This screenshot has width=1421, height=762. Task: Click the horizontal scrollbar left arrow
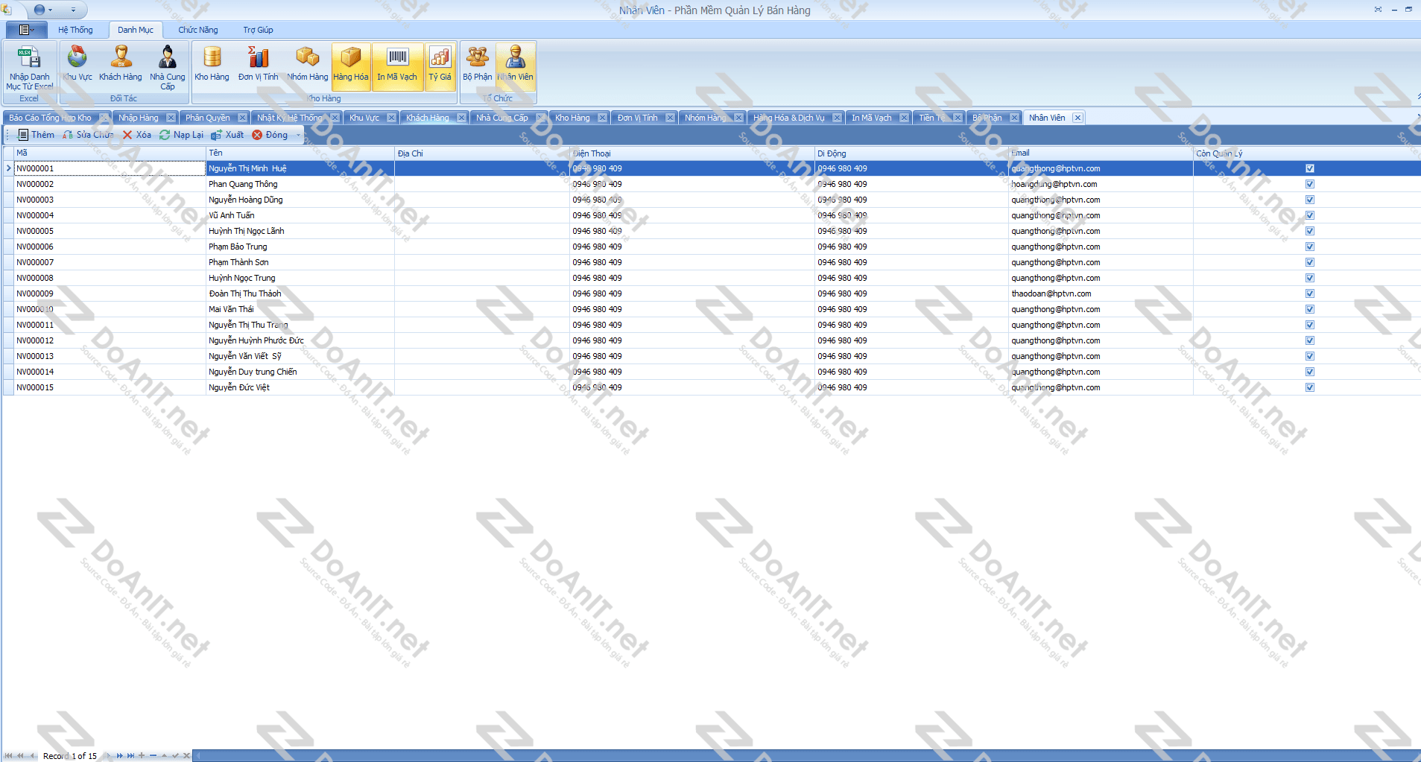198,755
